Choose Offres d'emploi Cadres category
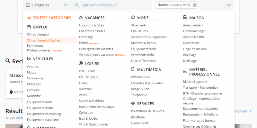Image resolution: width=257 pixels, height=128 pixels. tap(43, 40)
